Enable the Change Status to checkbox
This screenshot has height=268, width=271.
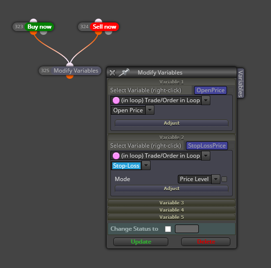click(168, 229)
